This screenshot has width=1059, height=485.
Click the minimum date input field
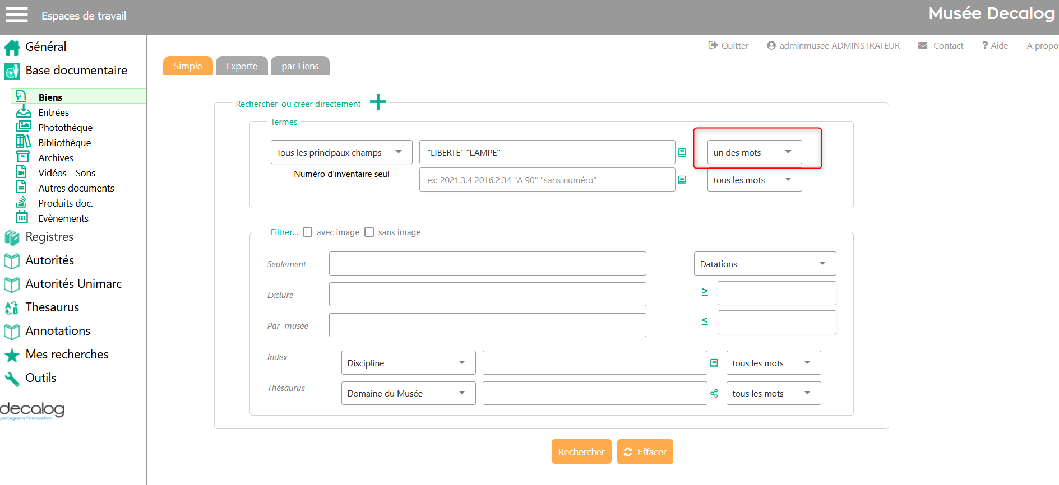point(777,293)
